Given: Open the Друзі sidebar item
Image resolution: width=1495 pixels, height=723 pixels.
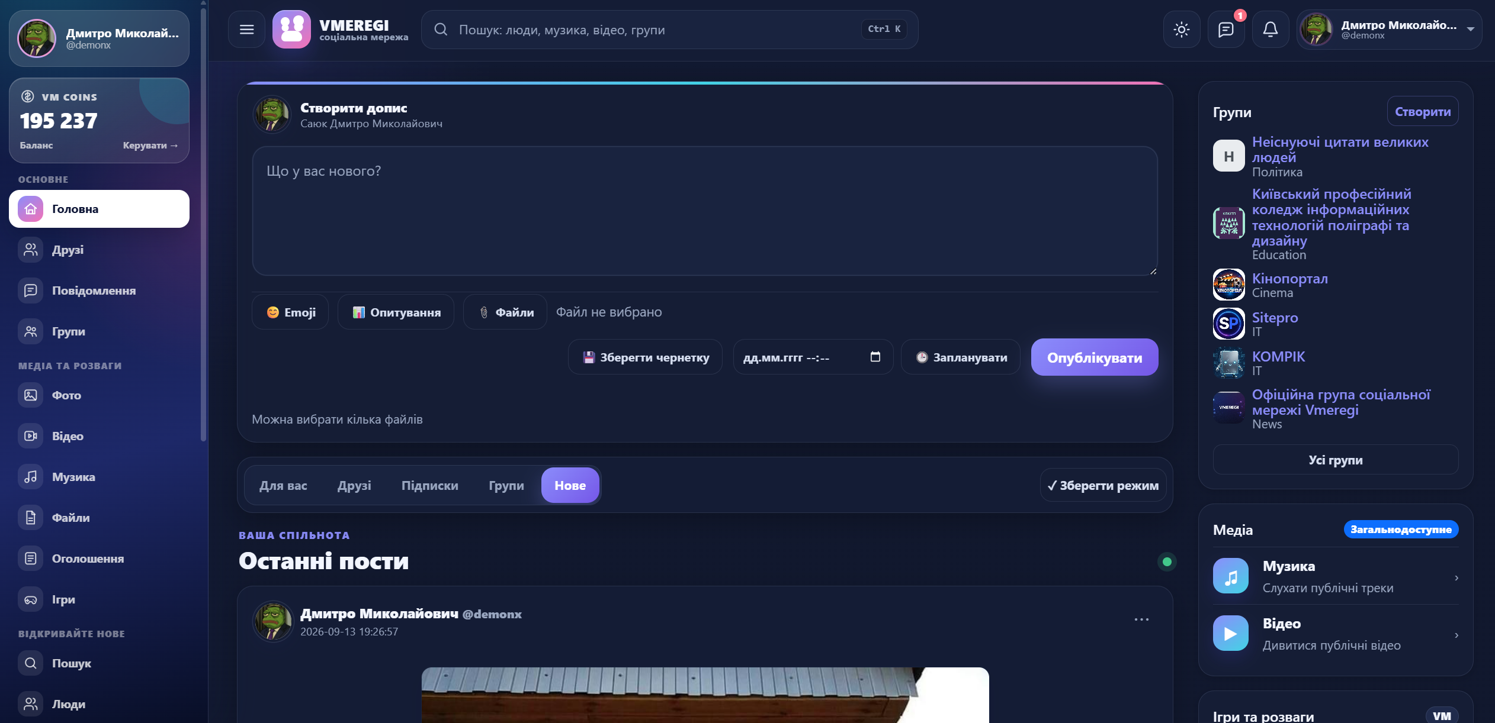Looking at the screenshot, I should click(x=99, y=250).
